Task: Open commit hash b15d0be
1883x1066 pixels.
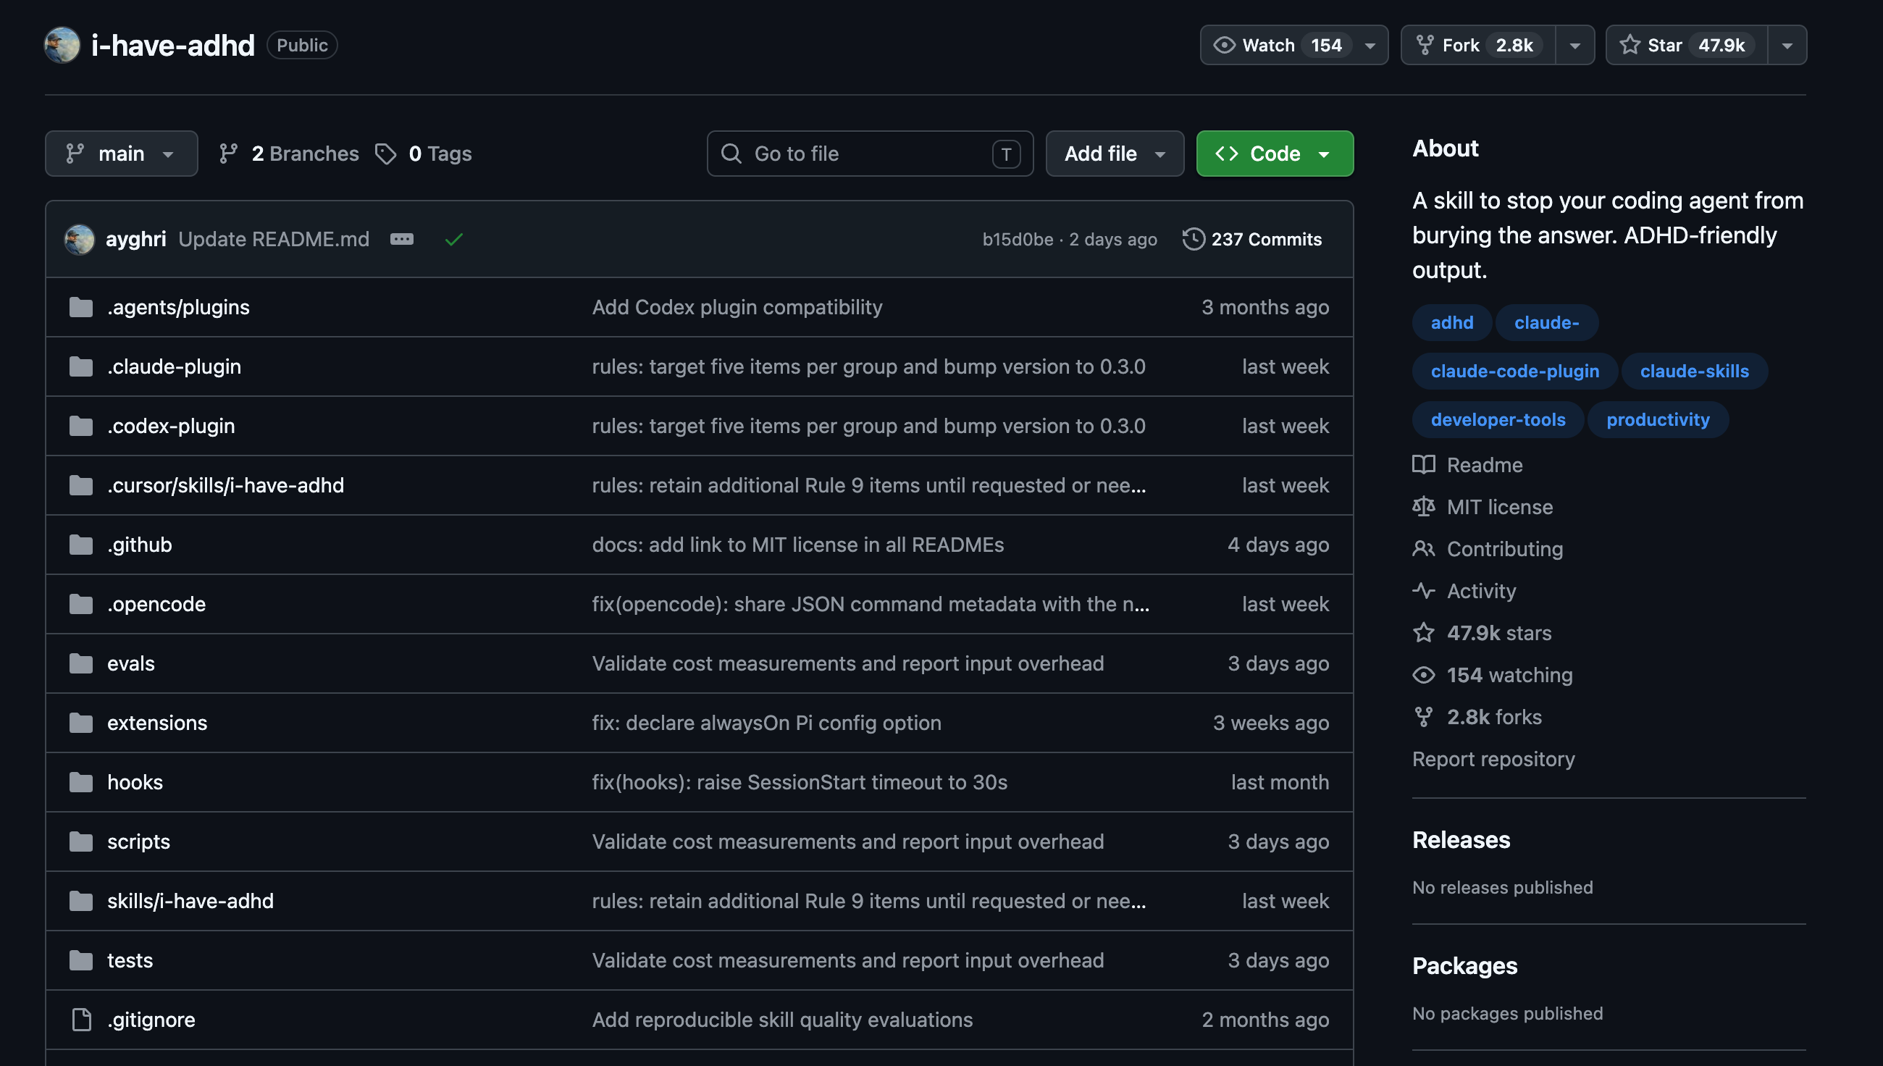Action: coord(1018,240)
